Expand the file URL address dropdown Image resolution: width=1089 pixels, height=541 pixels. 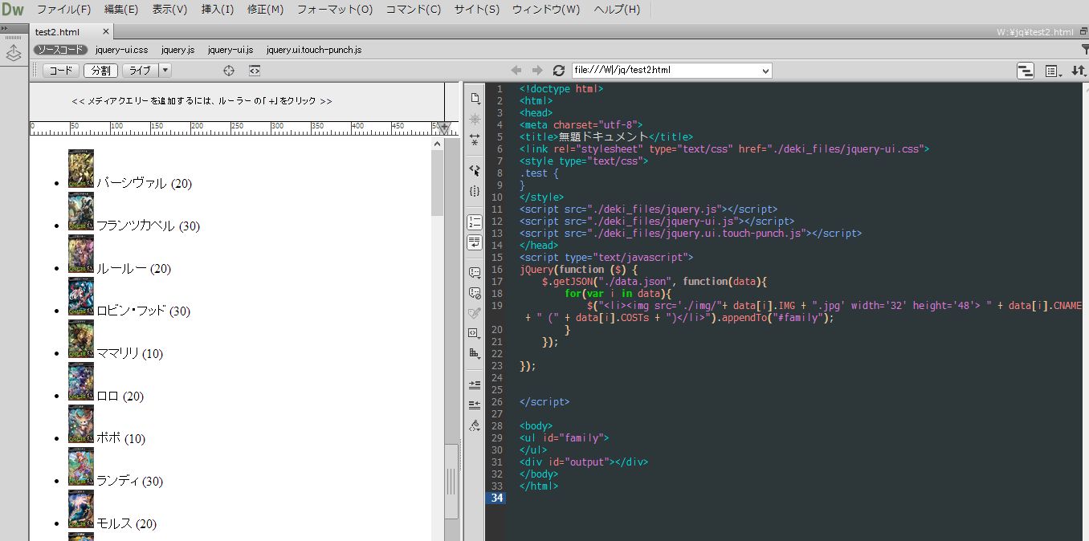pos(765,71)
